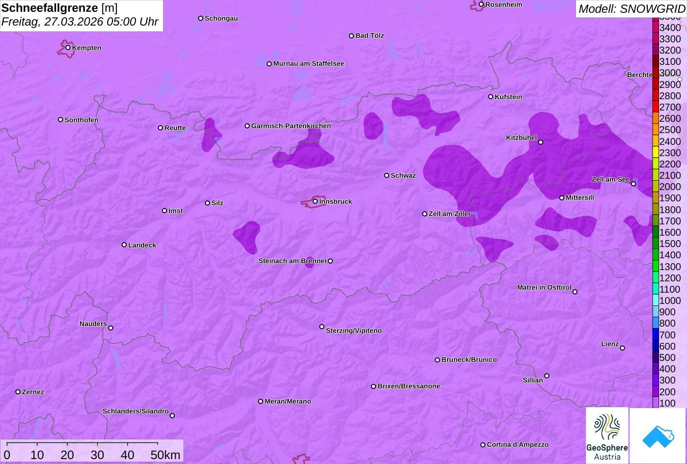Select the Meran/Merano marker dot
The image size is (687, 464).
[x=261, y=402]
